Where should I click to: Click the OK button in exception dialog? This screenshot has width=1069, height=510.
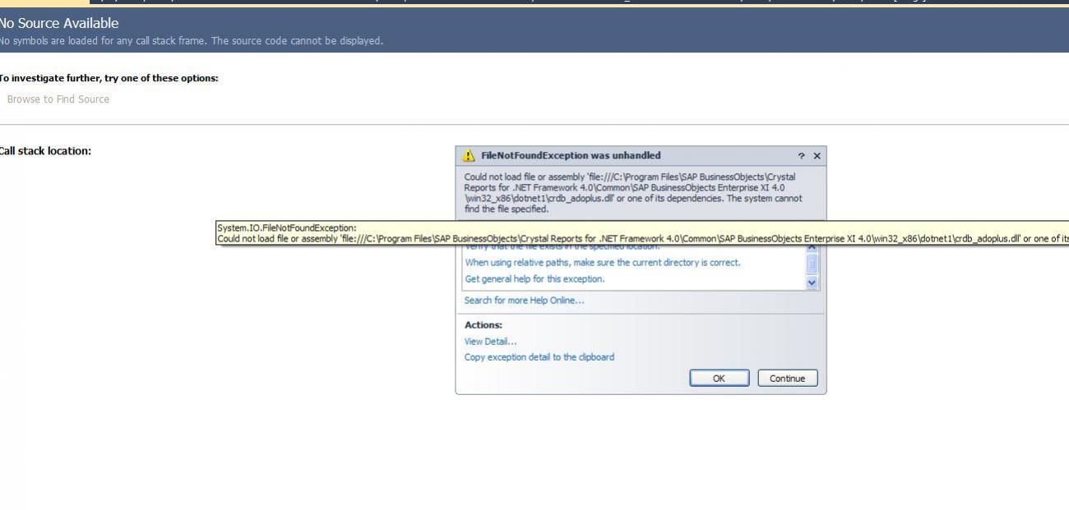point(720,378)
